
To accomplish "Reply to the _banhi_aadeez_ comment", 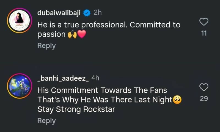I will [x=46, y=120].
